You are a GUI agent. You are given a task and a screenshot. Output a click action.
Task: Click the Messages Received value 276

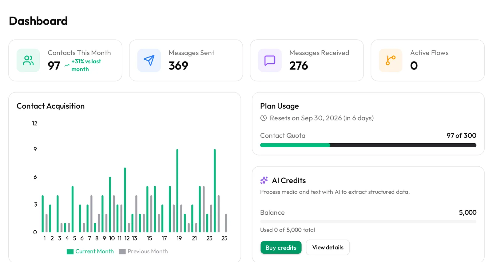tap(299, 65)
